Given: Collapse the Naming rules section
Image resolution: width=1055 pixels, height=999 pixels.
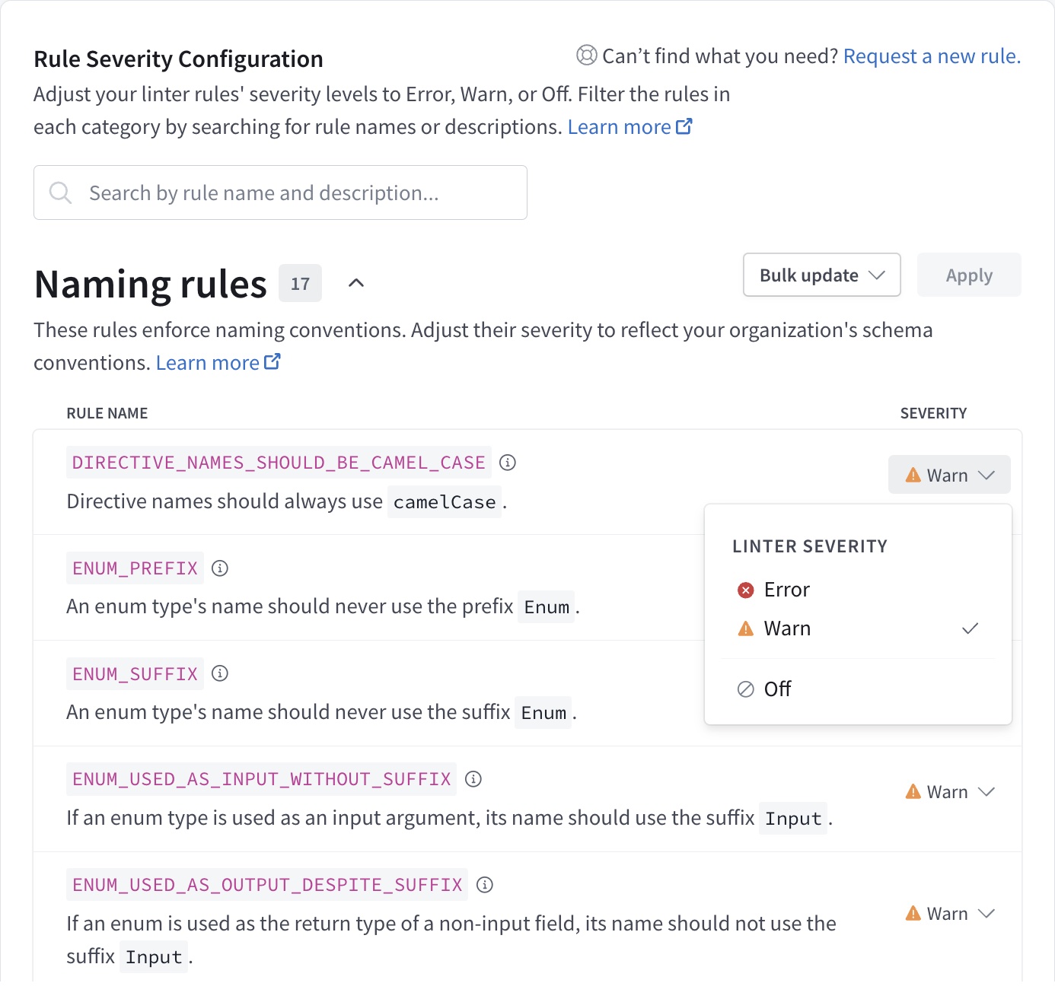Looking at the screenshot, I should (x=355, y=283).
